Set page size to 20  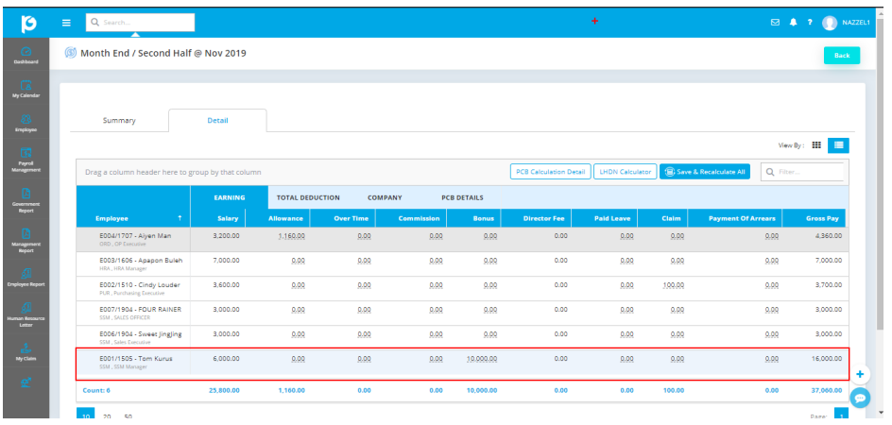tap(107, 416)
